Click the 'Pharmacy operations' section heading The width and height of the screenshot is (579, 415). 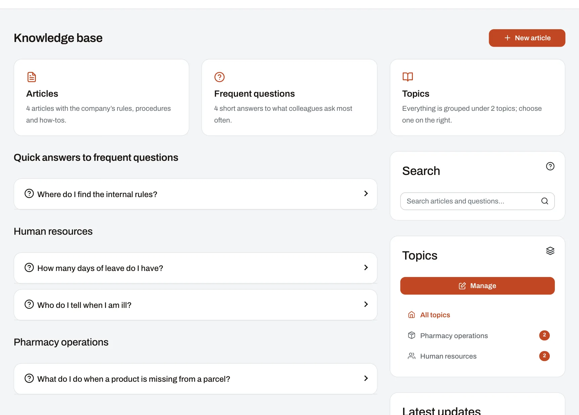point(61,342)
